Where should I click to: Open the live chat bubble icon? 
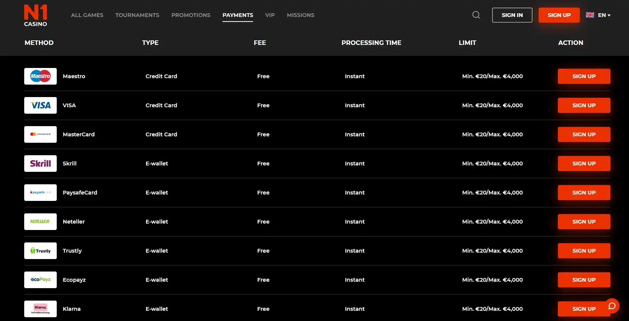pos(612,306)
